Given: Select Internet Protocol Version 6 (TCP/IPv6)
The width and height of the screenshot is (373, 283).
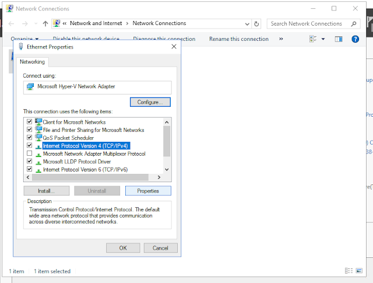Looking at the screenshot, I should [x=86, y=170].
